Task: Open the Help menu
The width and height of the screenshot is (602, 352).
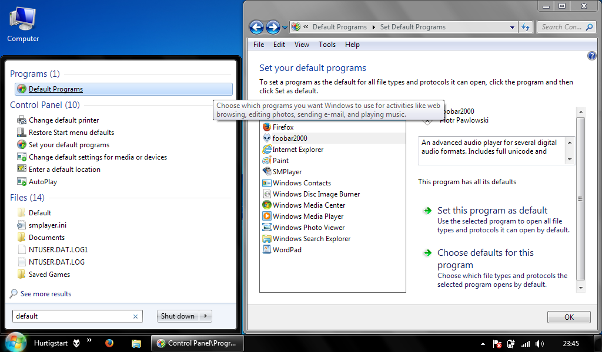Action: coord(352,45)
